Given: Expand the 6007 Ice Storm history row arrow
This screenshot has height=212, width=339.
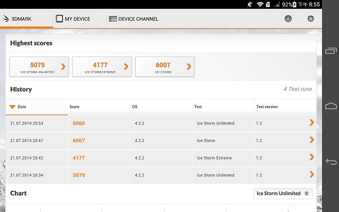Looking at the screenshot, I should [x=311, y=140].
